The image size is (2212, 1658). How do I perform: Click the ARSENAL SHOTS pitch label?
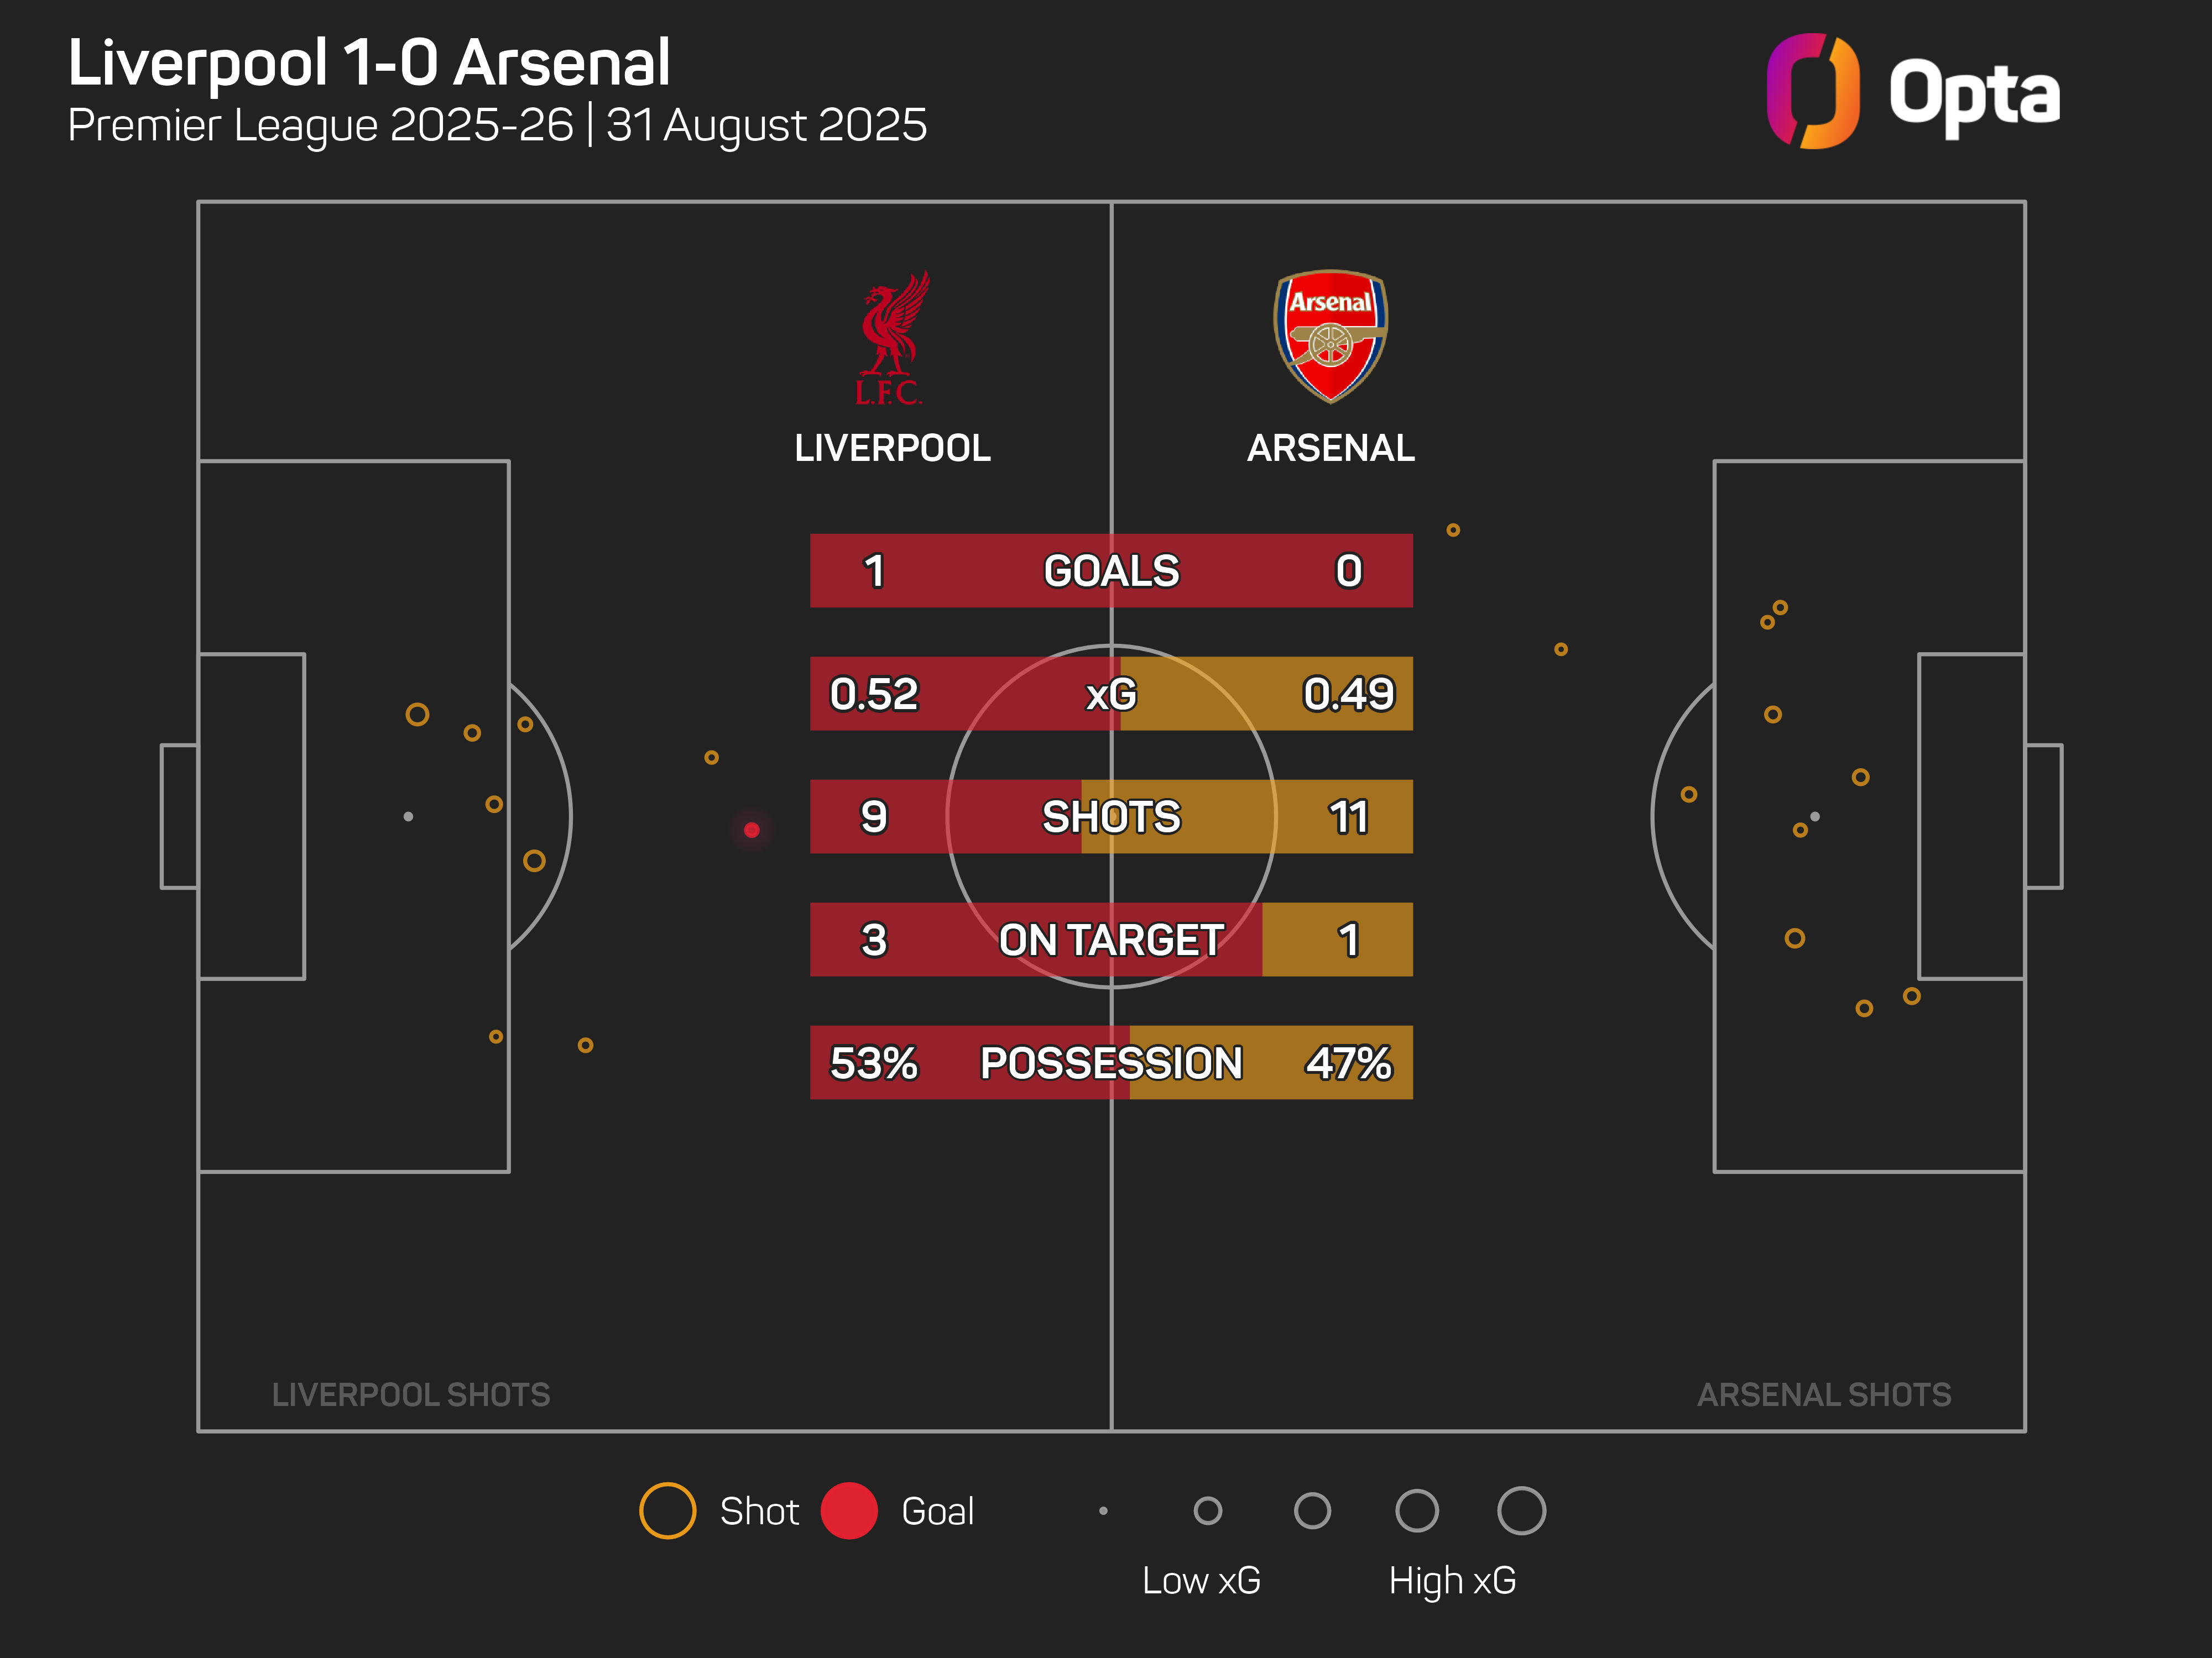1824,1394
